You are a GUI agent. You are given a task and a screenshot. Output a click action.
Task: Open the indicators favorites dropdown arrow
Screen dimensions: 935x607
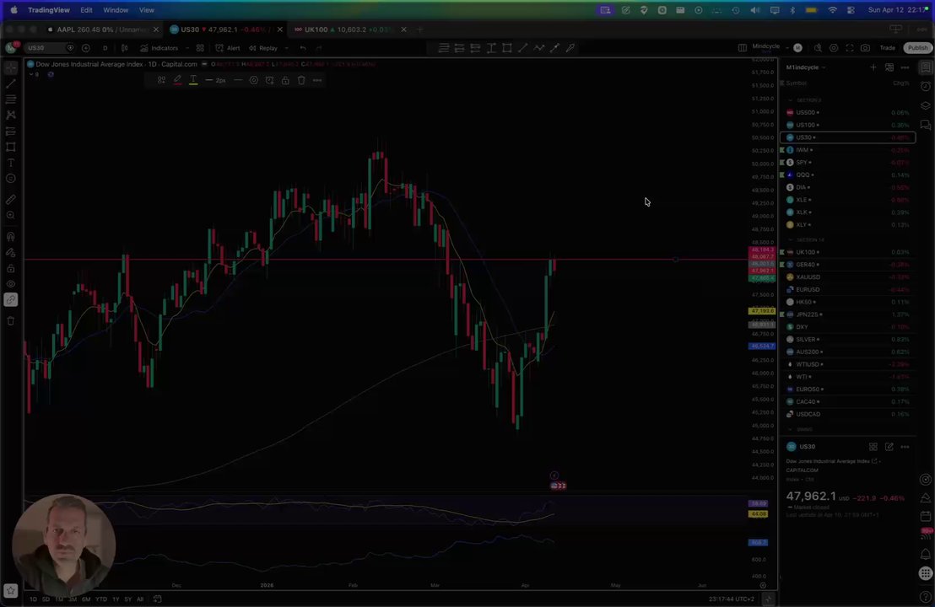[187, 48]
